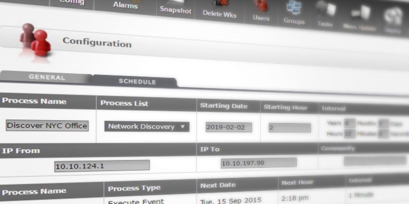This screenshot has height=204, width=409.
Task: Click the Process Name field Discover NYC Office
Action: tap(47, 126)
